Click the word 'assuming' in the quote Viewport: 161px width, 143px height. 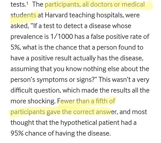point(25,69)
